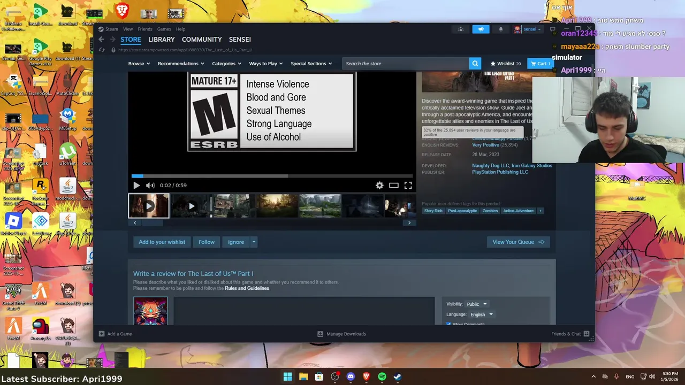Viewport: 685px width, 385px height.
Task: Open Manage Downloads
Action: point(341,334)
